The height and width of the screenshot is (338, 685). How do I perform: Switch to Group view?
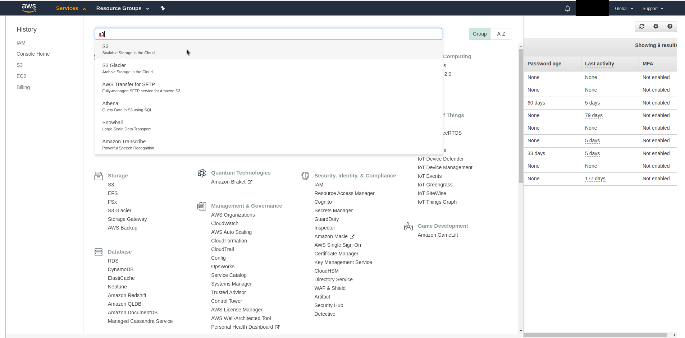tap(480, 34)
